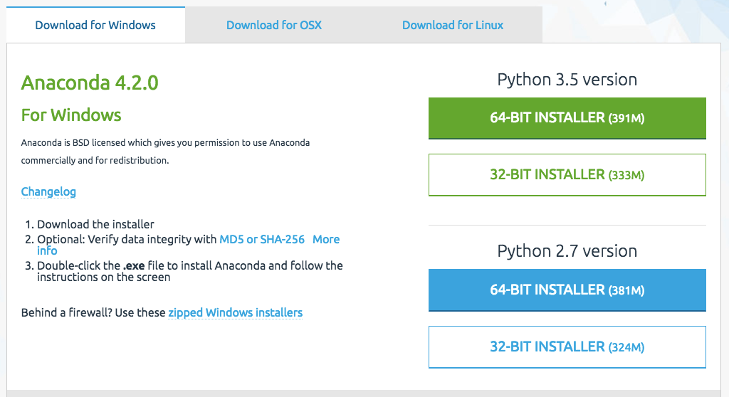Click the Behind a firewall text
The image size is (729, 397).
[66, 312]
